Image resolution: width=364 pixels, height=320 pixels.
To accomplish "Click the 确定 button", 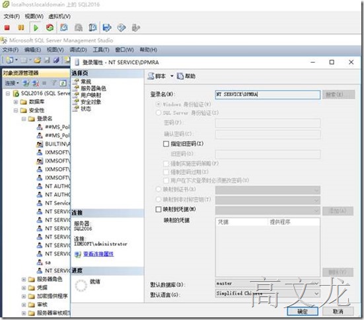I will point(303,311).
